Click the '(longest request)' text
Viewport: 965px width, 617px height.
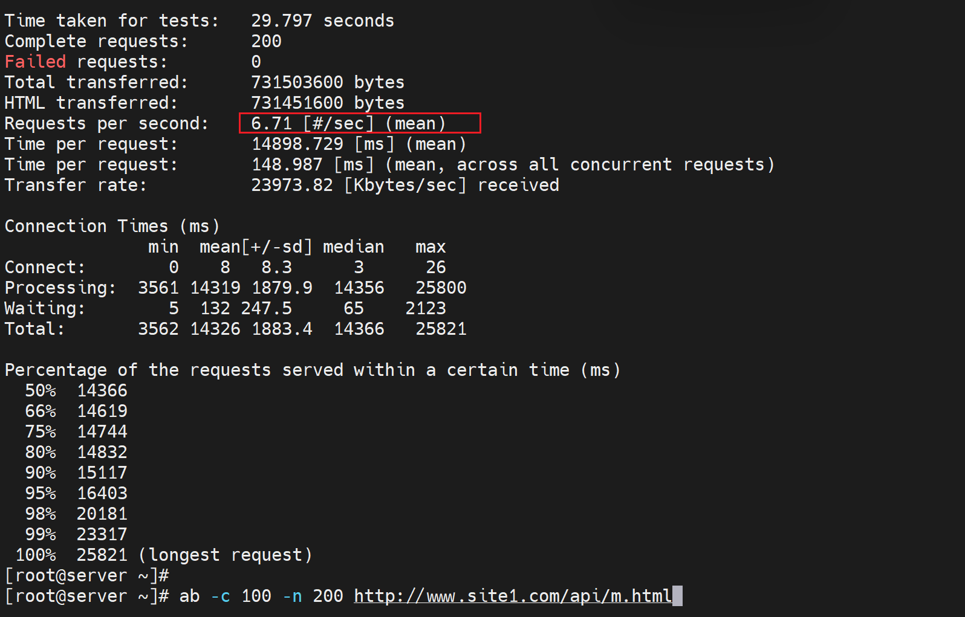(x=225, y=555)
